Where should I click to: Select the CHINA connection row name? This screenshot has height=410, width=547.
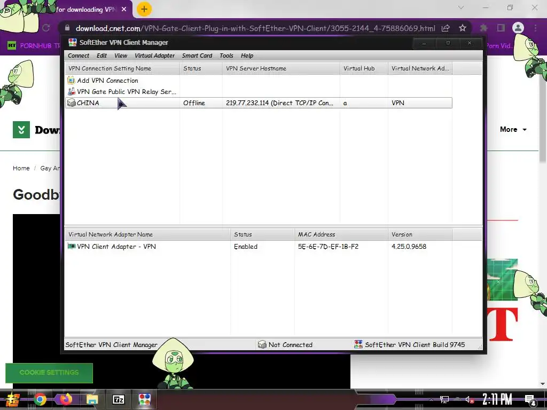click(88, 103)
